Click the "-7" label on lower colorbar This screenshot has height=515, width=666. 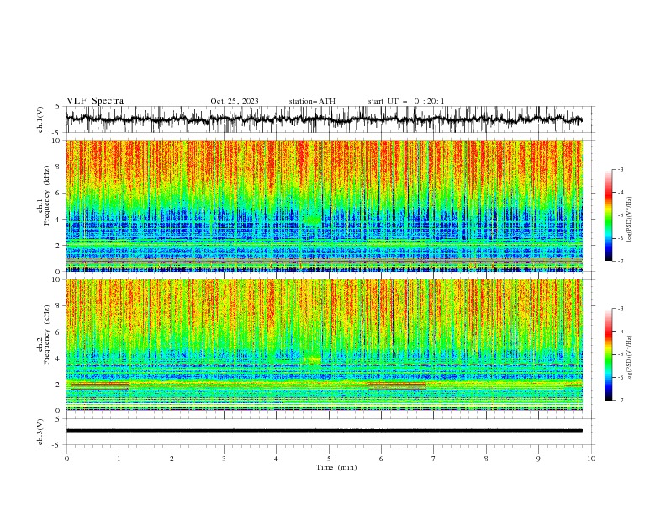point(621,401)
